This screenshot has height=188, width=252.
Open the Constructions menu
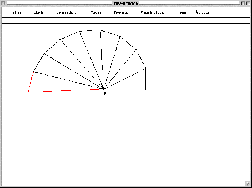coord(67,12)
